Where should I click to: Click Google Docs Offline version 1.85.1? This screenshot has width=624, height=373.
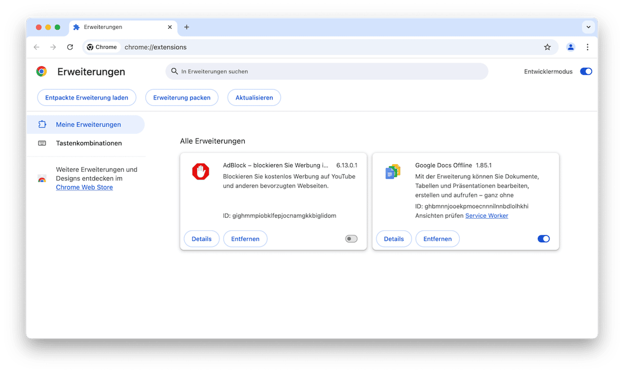(483, 166)
